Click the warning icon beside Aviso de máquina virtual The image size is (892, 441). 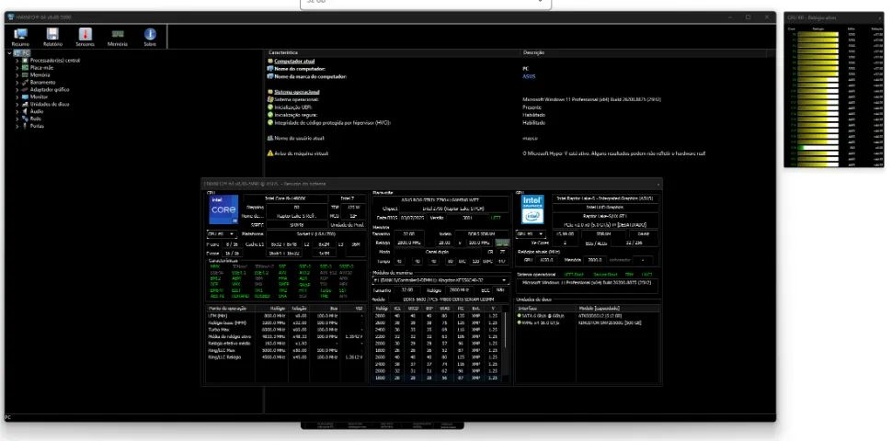tap(270, 153)
